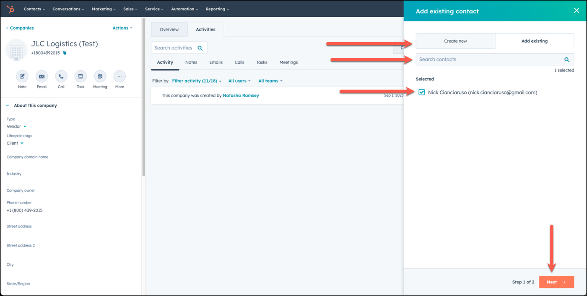This screenshot has width=587, height=296.
Task: Open the Natasha Ramsey link
Action: (x=241, y=95)
